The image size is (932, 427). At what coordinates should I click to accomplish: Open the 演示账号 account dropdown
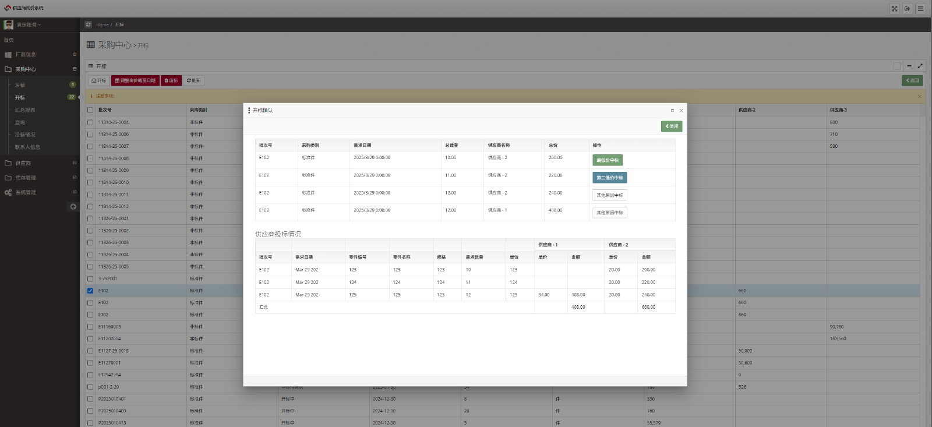click(x=28, y=24)
